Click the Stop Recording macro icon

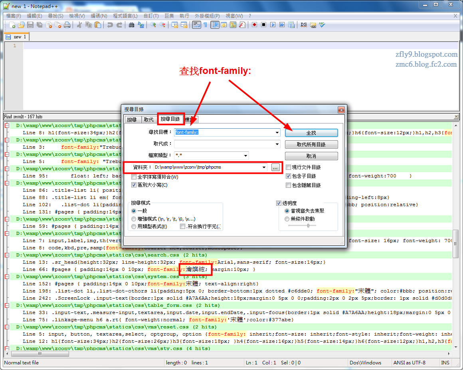point(263,25)
